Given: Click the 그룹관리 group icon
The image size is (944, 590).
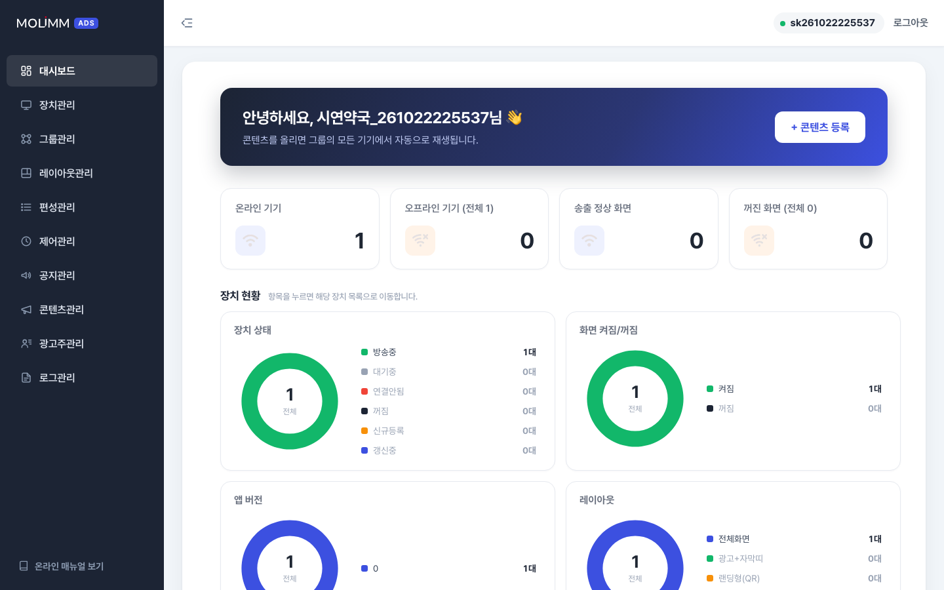Looking at the screenshot, I should [26, 139].
